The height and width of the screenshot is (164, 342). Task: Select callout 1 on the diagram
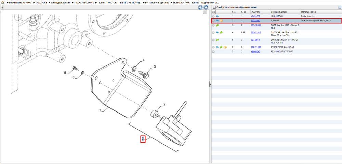pyautogui.click(x=100, y=111)
